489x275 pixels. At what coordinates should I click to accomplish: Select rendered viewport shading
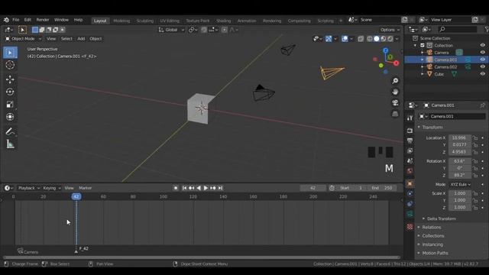click(390, 39)
